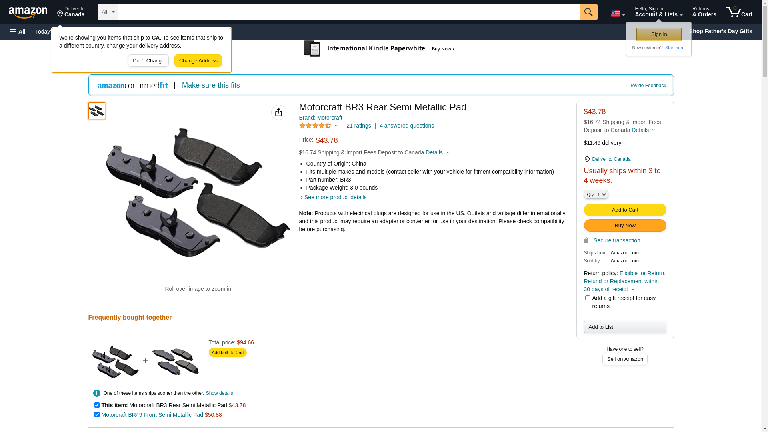This screenshot has height=432, width=768.
Task: Click the share icon on product image
Action: [x=279, y=112]
